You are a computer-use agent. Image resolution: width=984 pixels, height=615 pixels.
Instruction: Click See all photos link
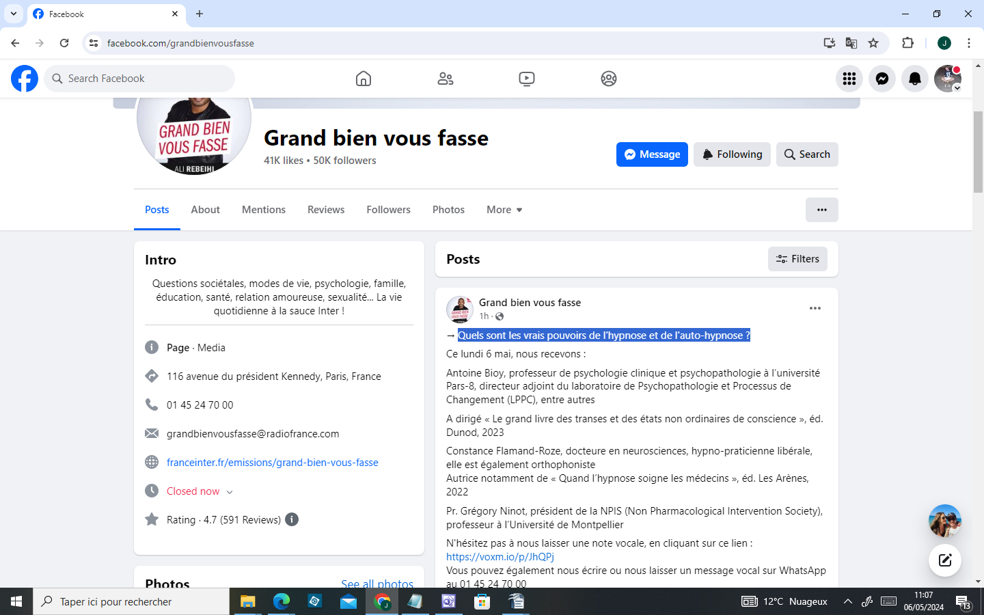[x=377, y=584]
